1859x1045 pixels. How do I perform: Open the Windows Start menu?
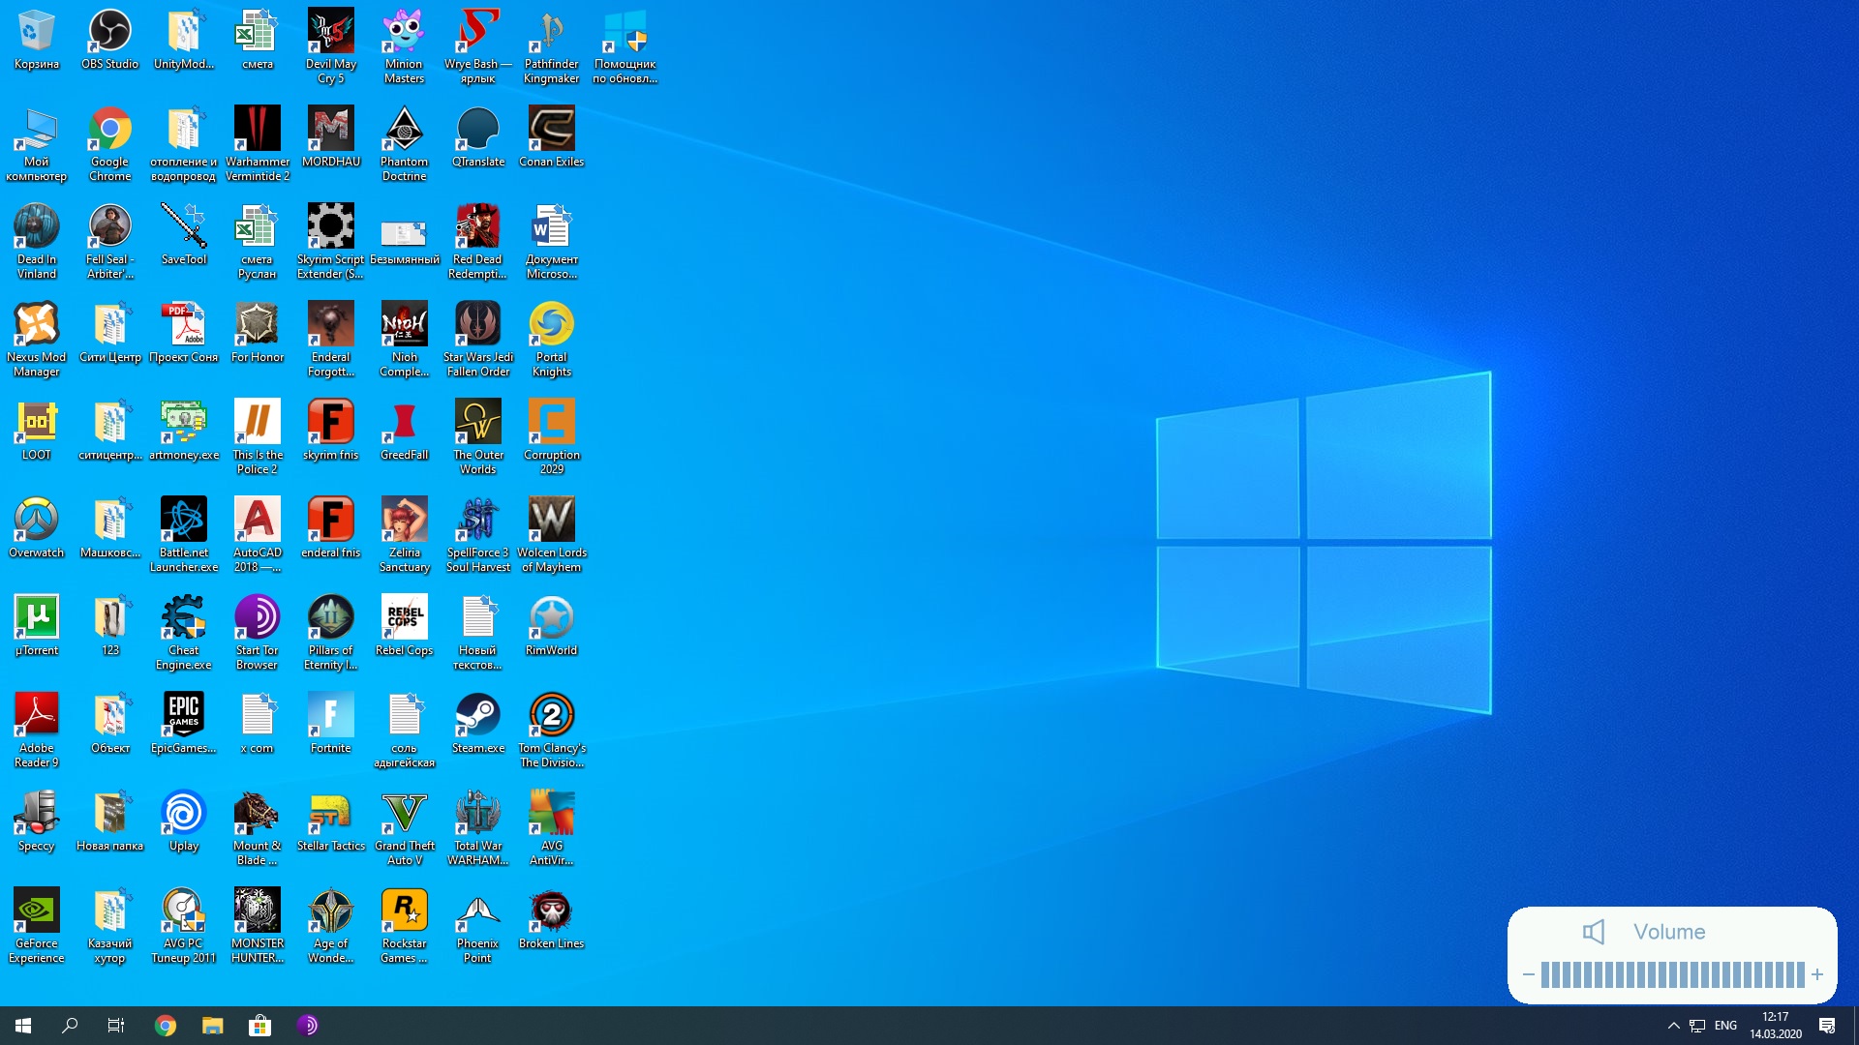click(x=23, y=1026)
